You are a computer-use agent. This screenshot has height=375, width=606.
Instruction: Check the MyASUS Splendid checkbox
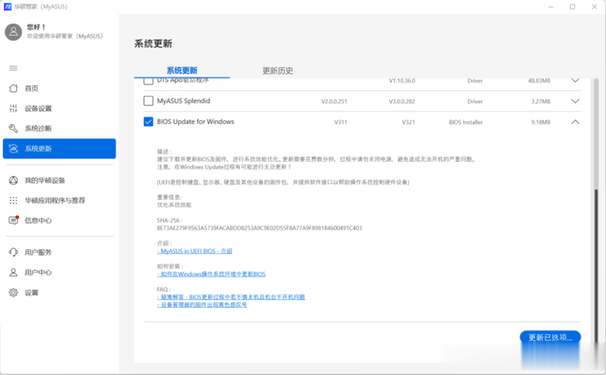148,101
